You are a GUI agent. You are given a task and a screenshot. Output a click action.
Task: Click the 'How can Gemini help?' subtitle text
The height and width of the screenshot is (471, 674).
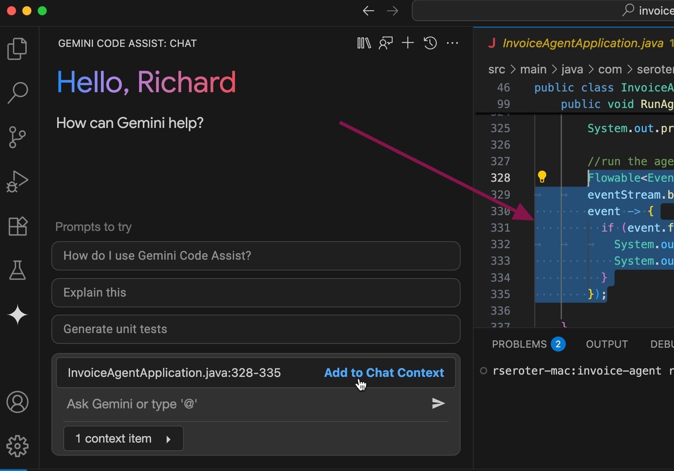point(130,123)
